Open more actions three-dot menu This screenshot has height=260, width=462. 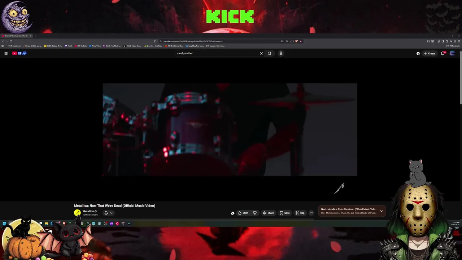point(311,213)
